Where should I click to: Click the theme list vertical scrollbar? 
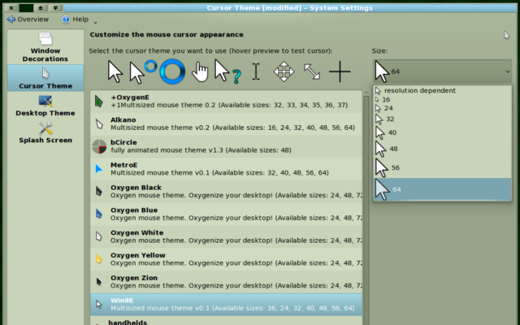[366, 212]
